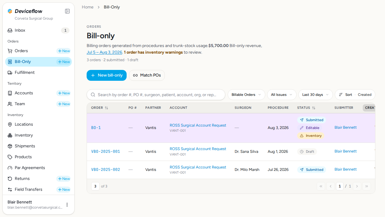Click New badge next to Field Transfers

point(64,190)
